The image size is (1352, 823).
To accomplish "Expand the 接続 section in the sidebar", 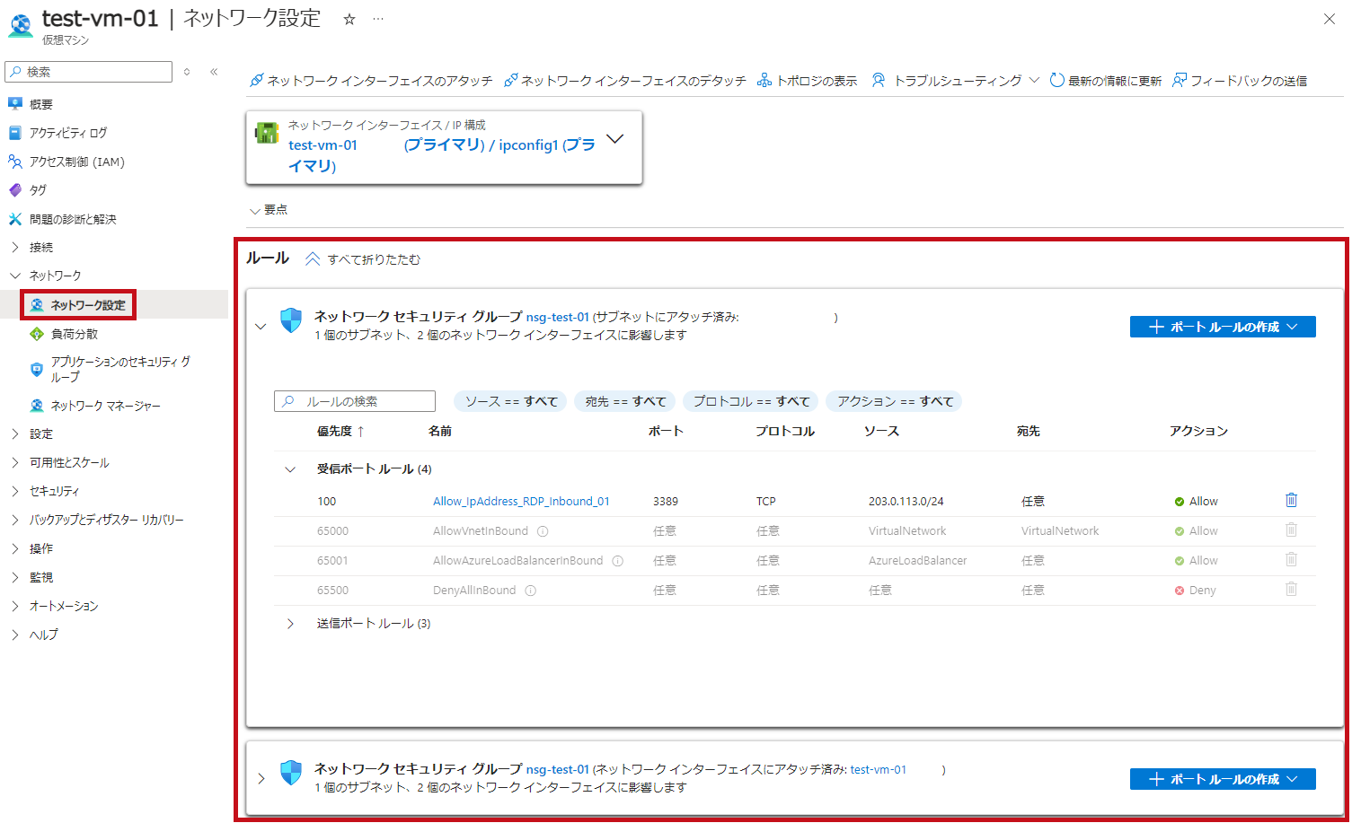I will click(x=15, y=247).
